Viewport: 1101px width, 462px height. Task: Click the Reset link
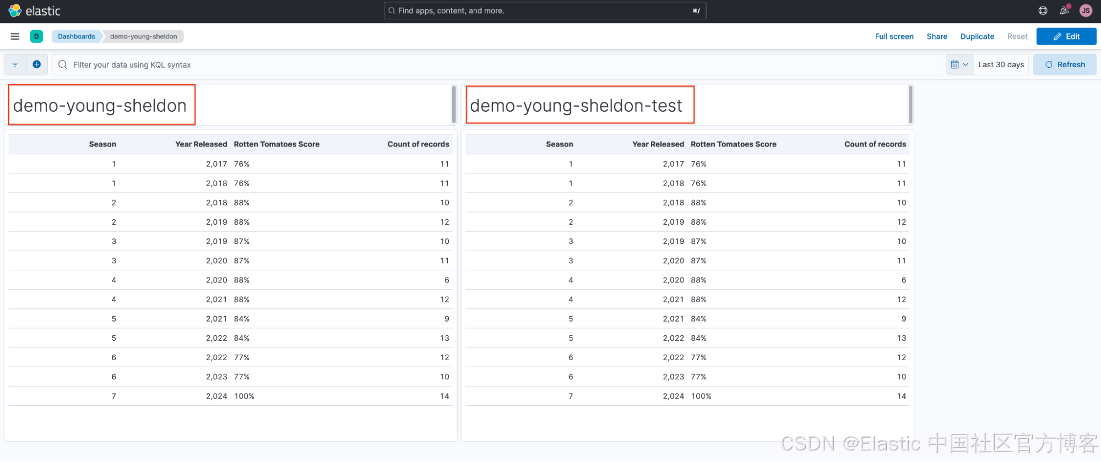coord(1017,36)
